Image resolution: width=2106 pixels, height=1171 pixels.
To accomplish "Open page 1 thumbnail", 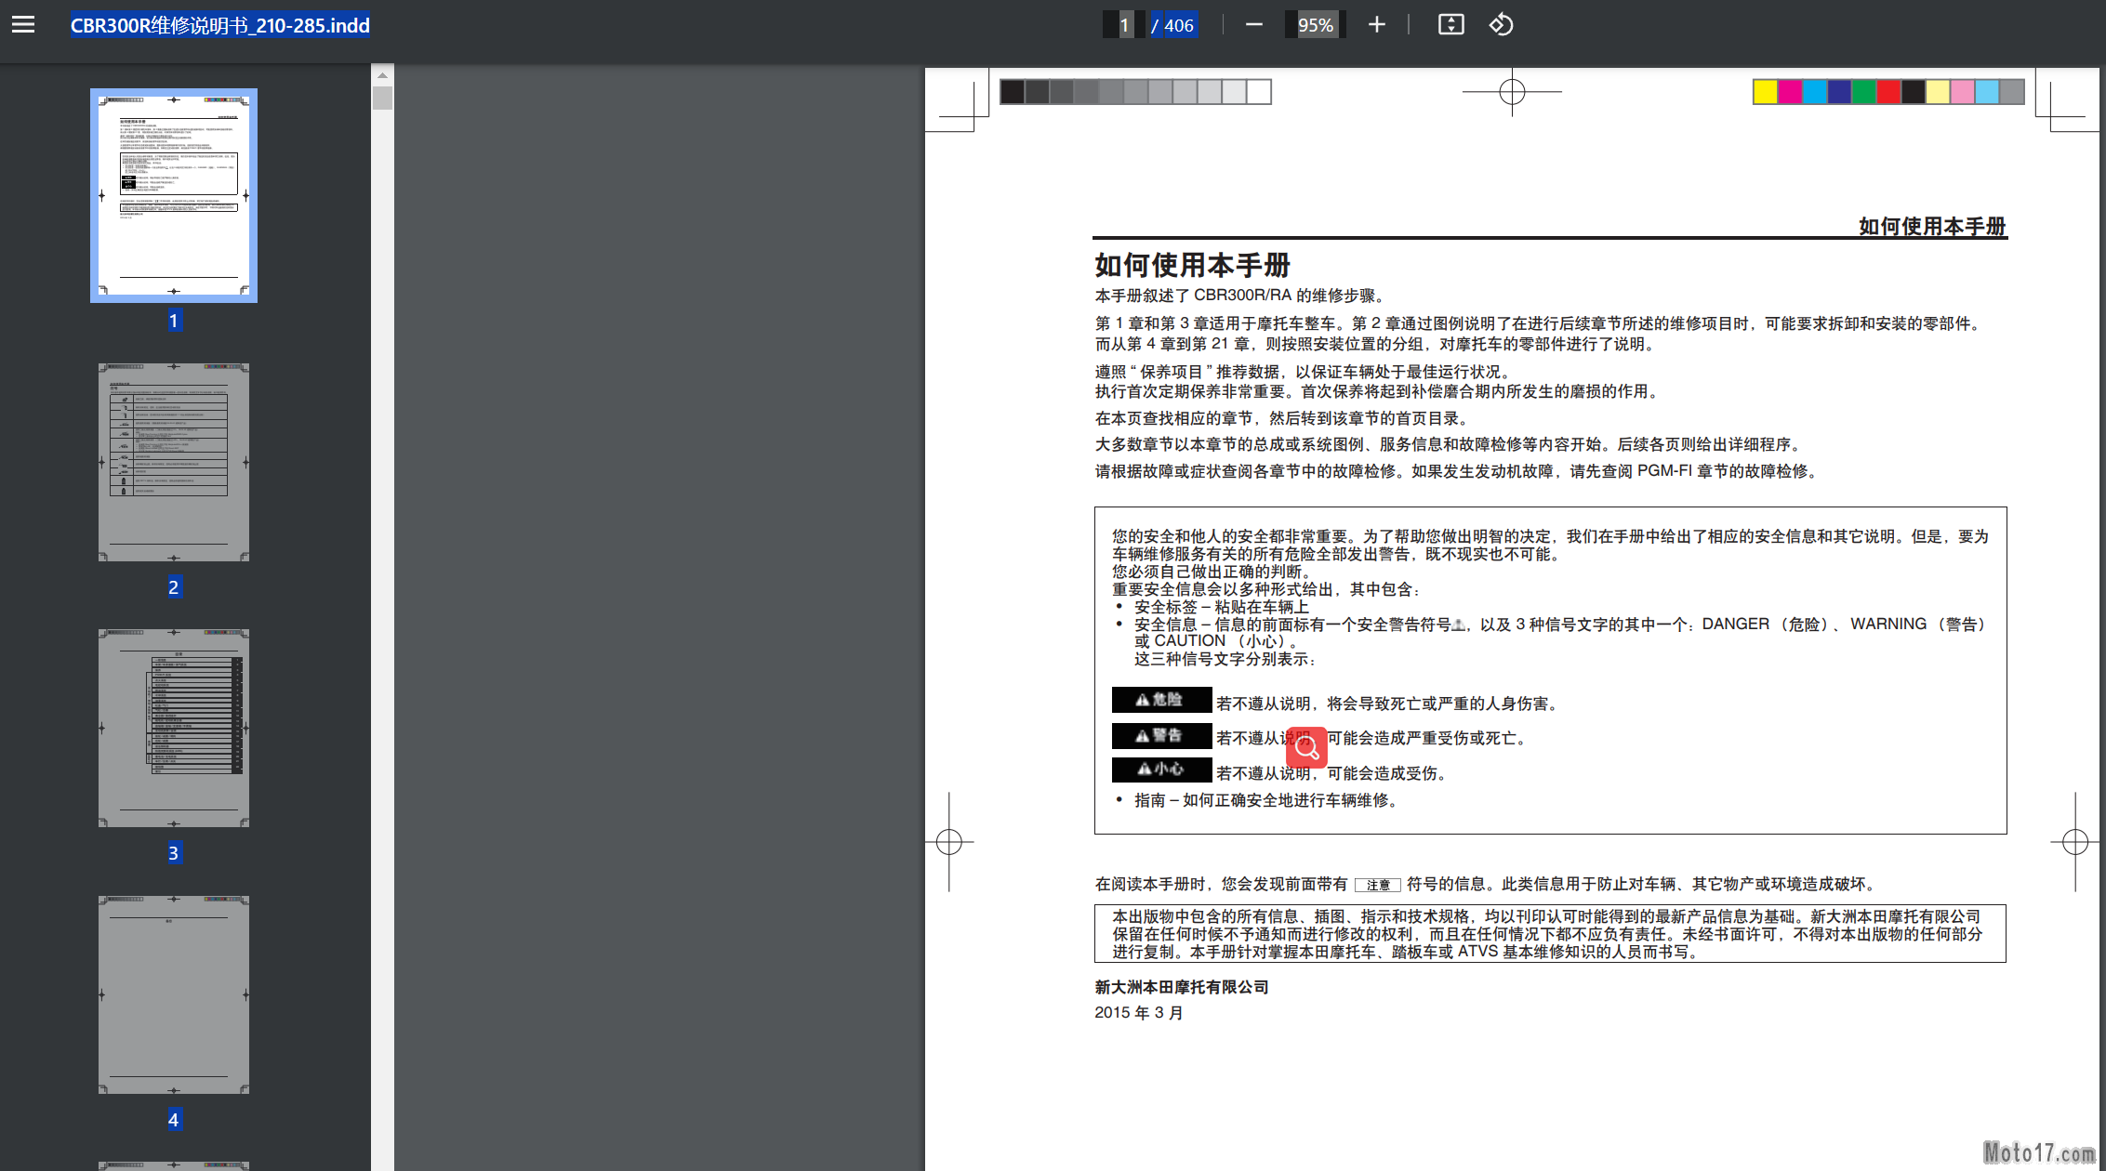I will click(174, 195).
